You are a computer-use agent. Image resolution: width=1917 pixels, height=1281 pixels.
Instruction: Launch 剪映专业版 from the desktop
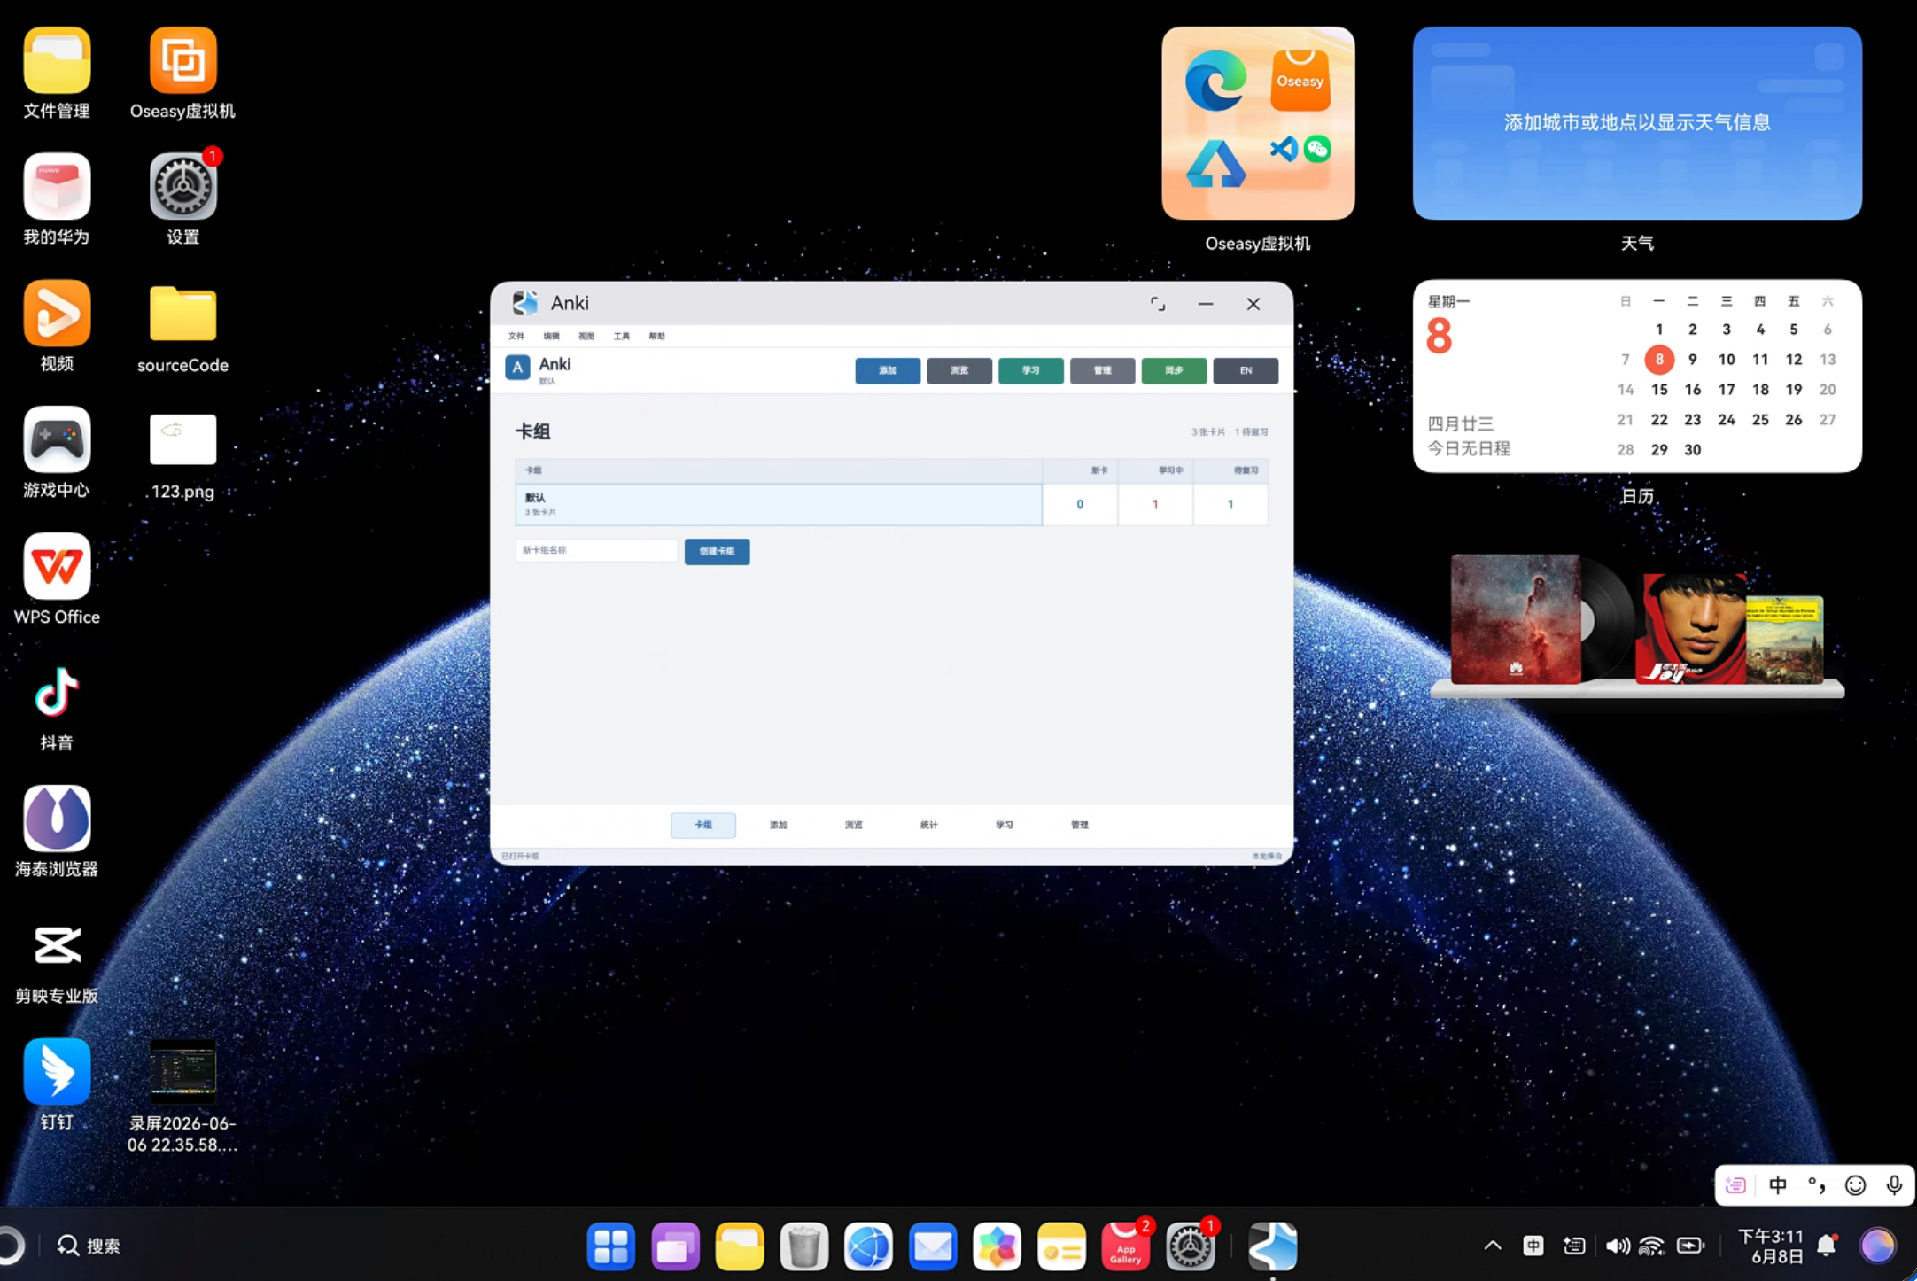coord(57,945)
